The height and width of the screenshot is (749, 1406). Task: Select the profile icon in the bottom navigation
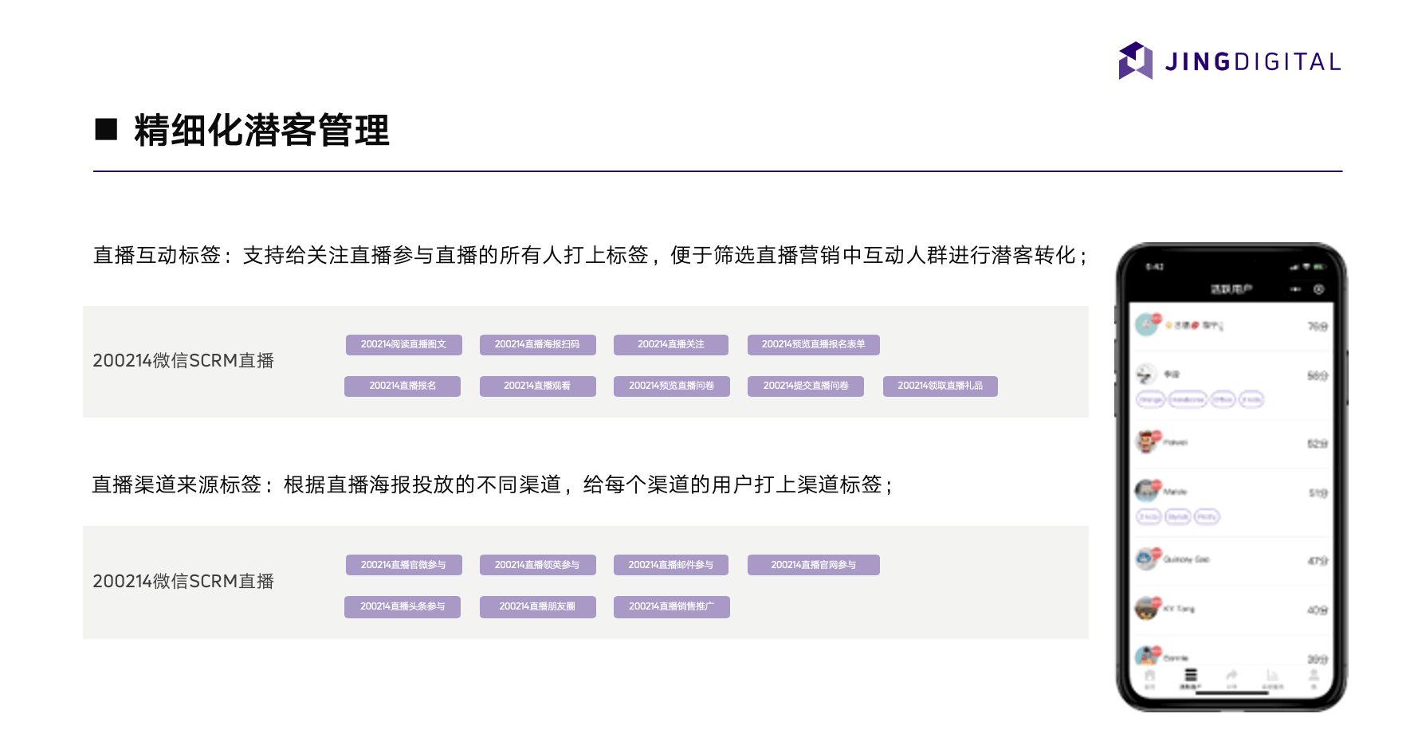pos(1314,676)
